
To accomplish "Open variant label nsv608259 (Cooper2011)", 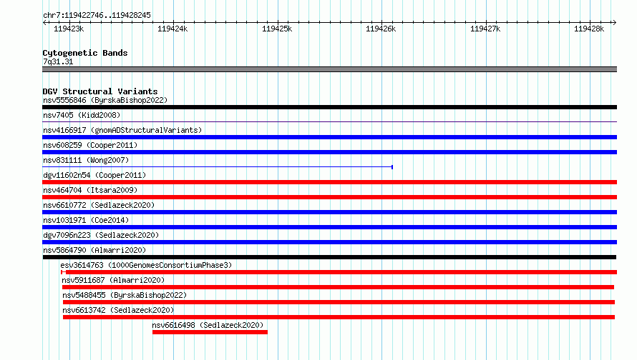I will [90, 145].
